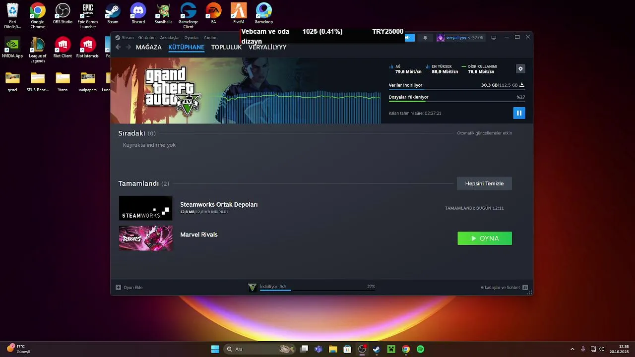Click the Marvel Rivals title text

199,235
